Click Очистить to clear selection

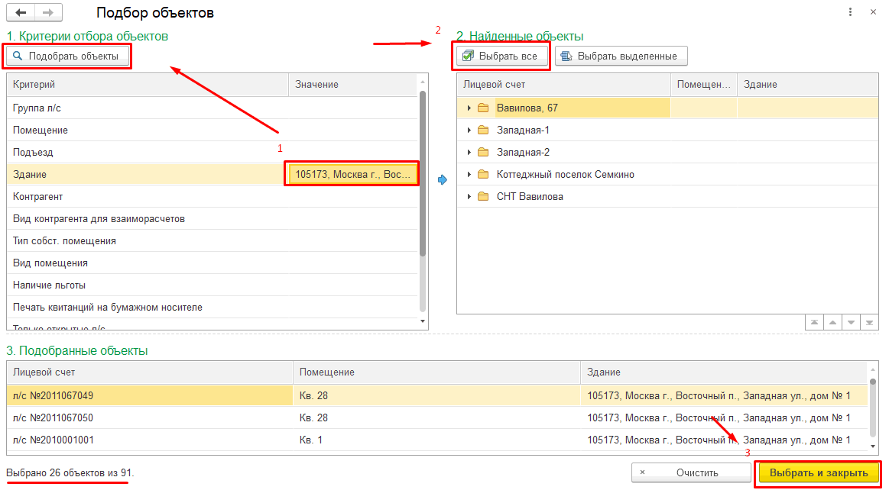(690, 473)
